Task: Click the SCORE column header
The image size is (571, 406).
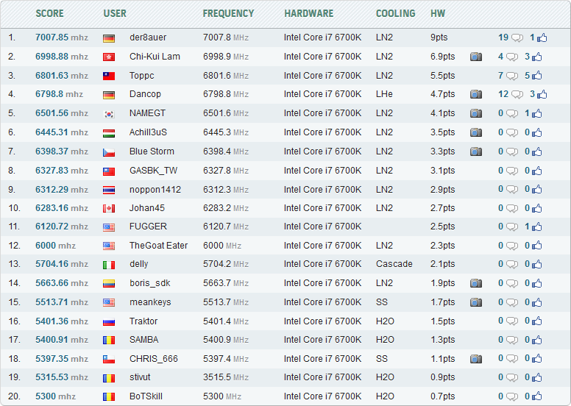Action: coord(49,13)
